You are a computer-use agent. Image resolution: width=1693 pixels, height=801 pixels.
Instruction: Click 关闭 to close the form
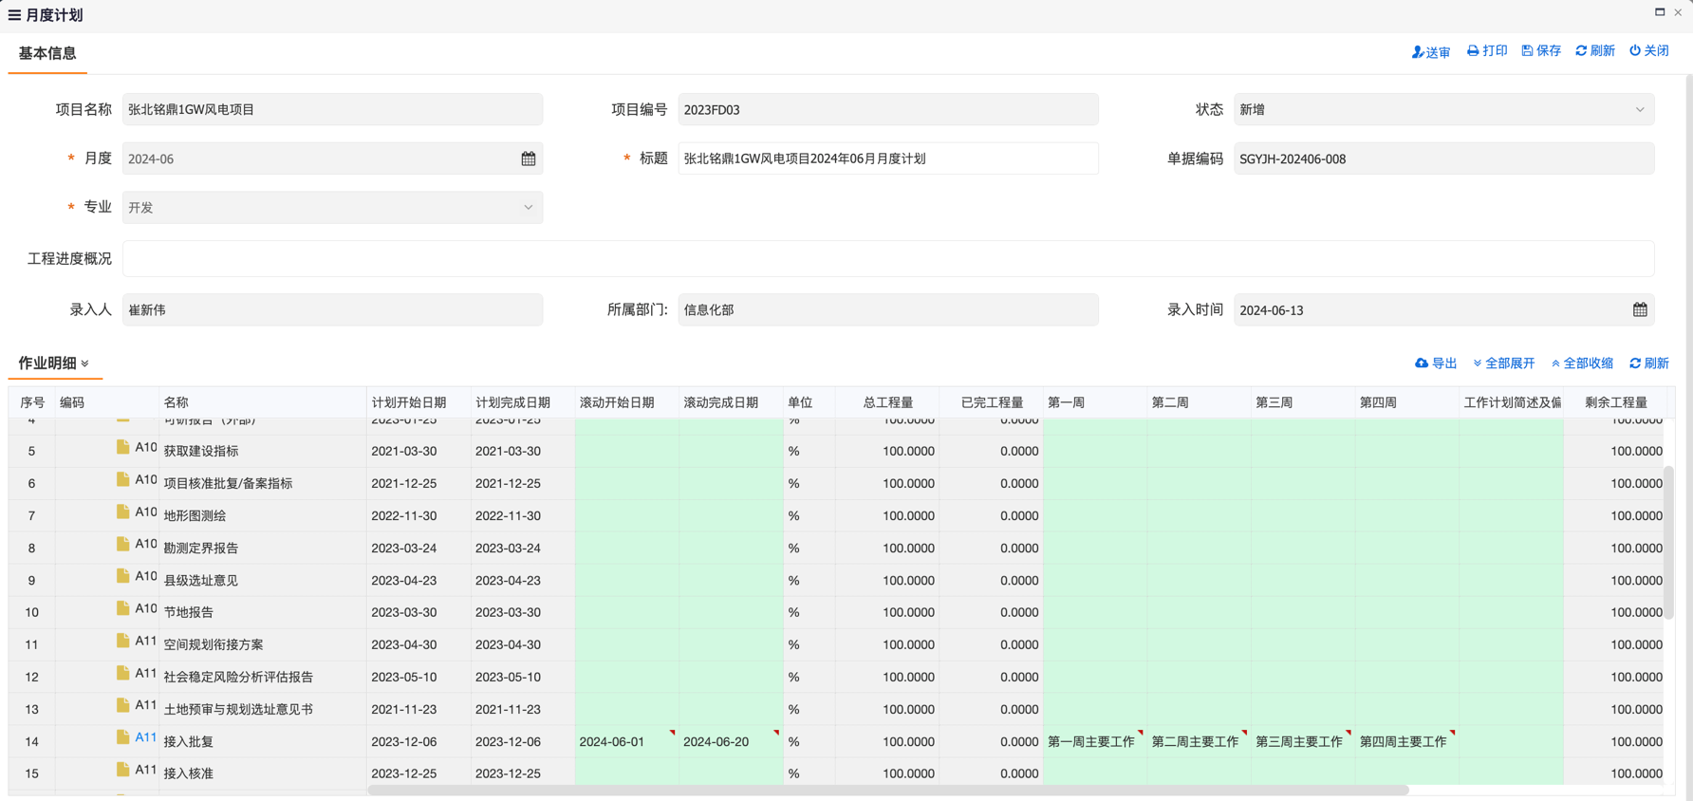[1649, 51]
